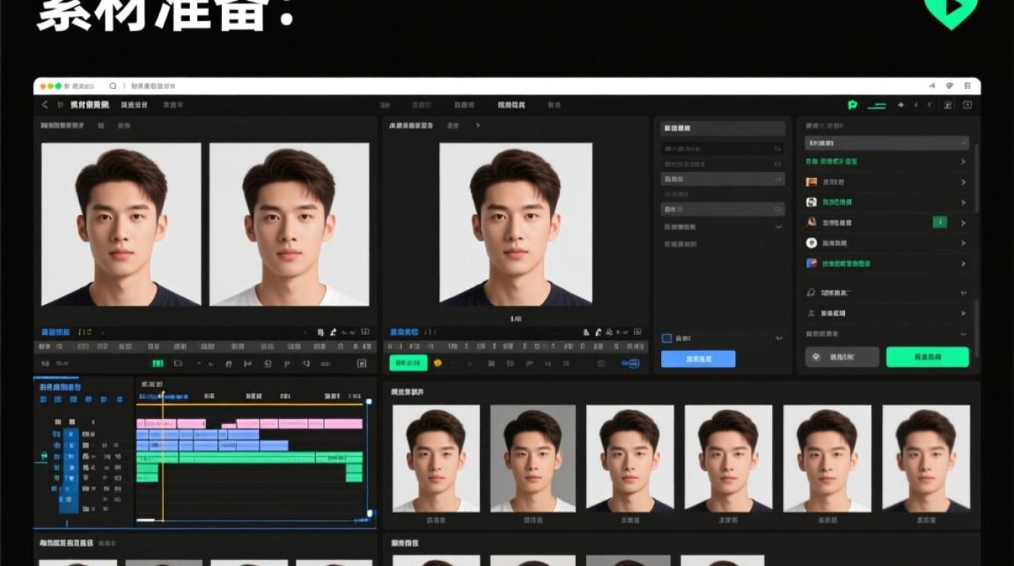
Task: Click the back arrow at the app's top-left
Action: [x=45, y=105]
